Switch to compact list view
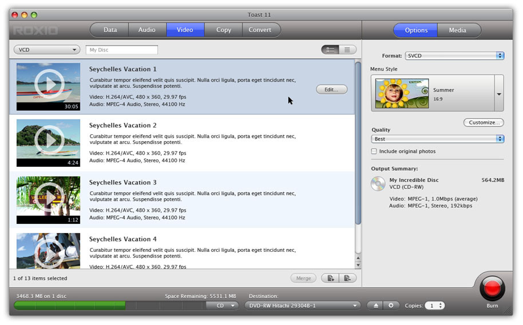The height and width of the screenshot is (325, 523). point(347,50)
